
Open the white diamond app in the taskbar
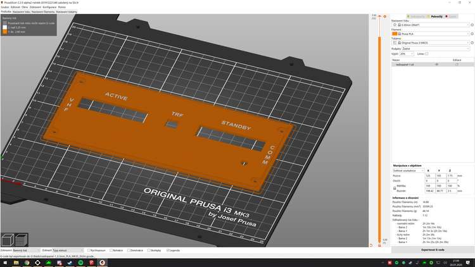point(37,263)
